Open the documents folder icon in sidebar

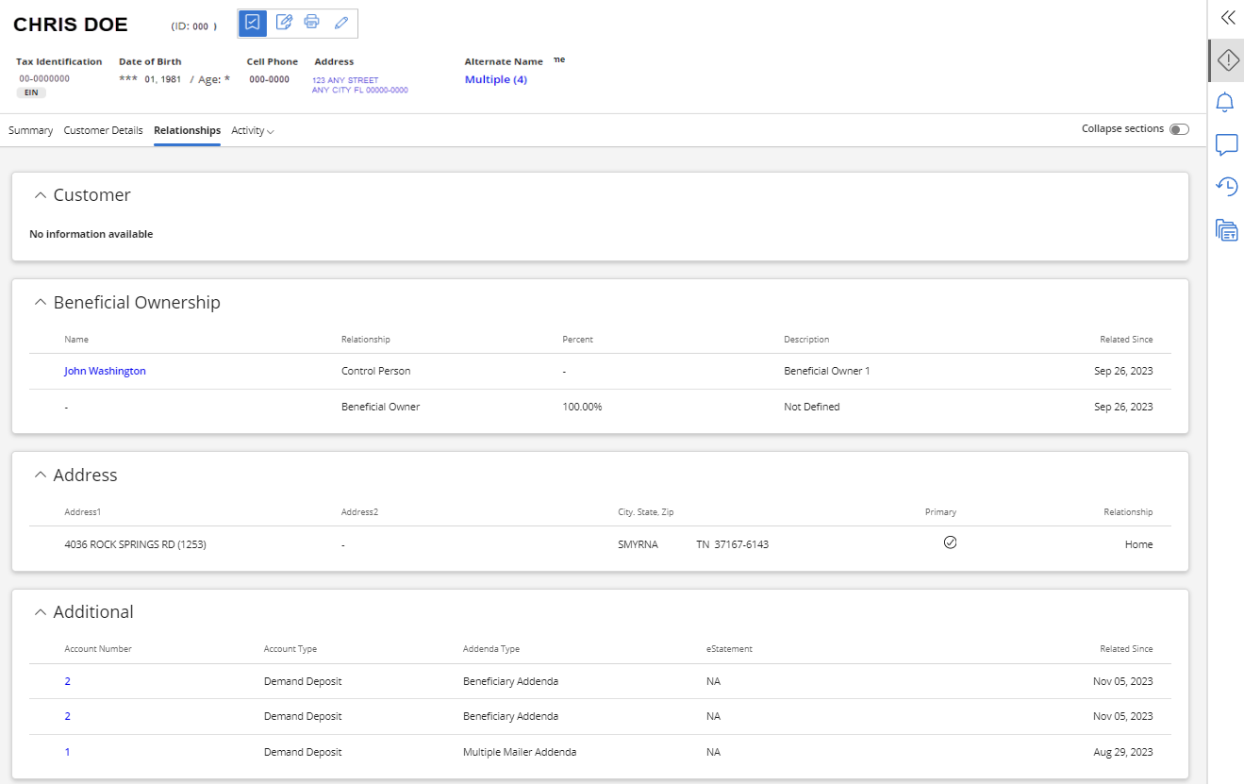click(x=1226, y=229)
